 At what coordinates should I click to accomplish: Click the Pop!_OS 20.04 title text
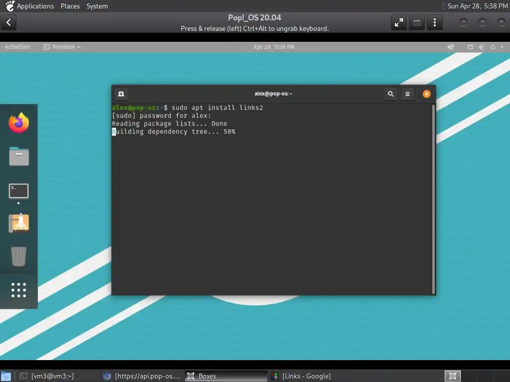[x=255, y=17]
